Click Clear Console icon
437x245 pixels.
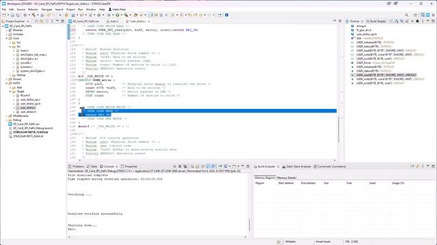point(193,166)
